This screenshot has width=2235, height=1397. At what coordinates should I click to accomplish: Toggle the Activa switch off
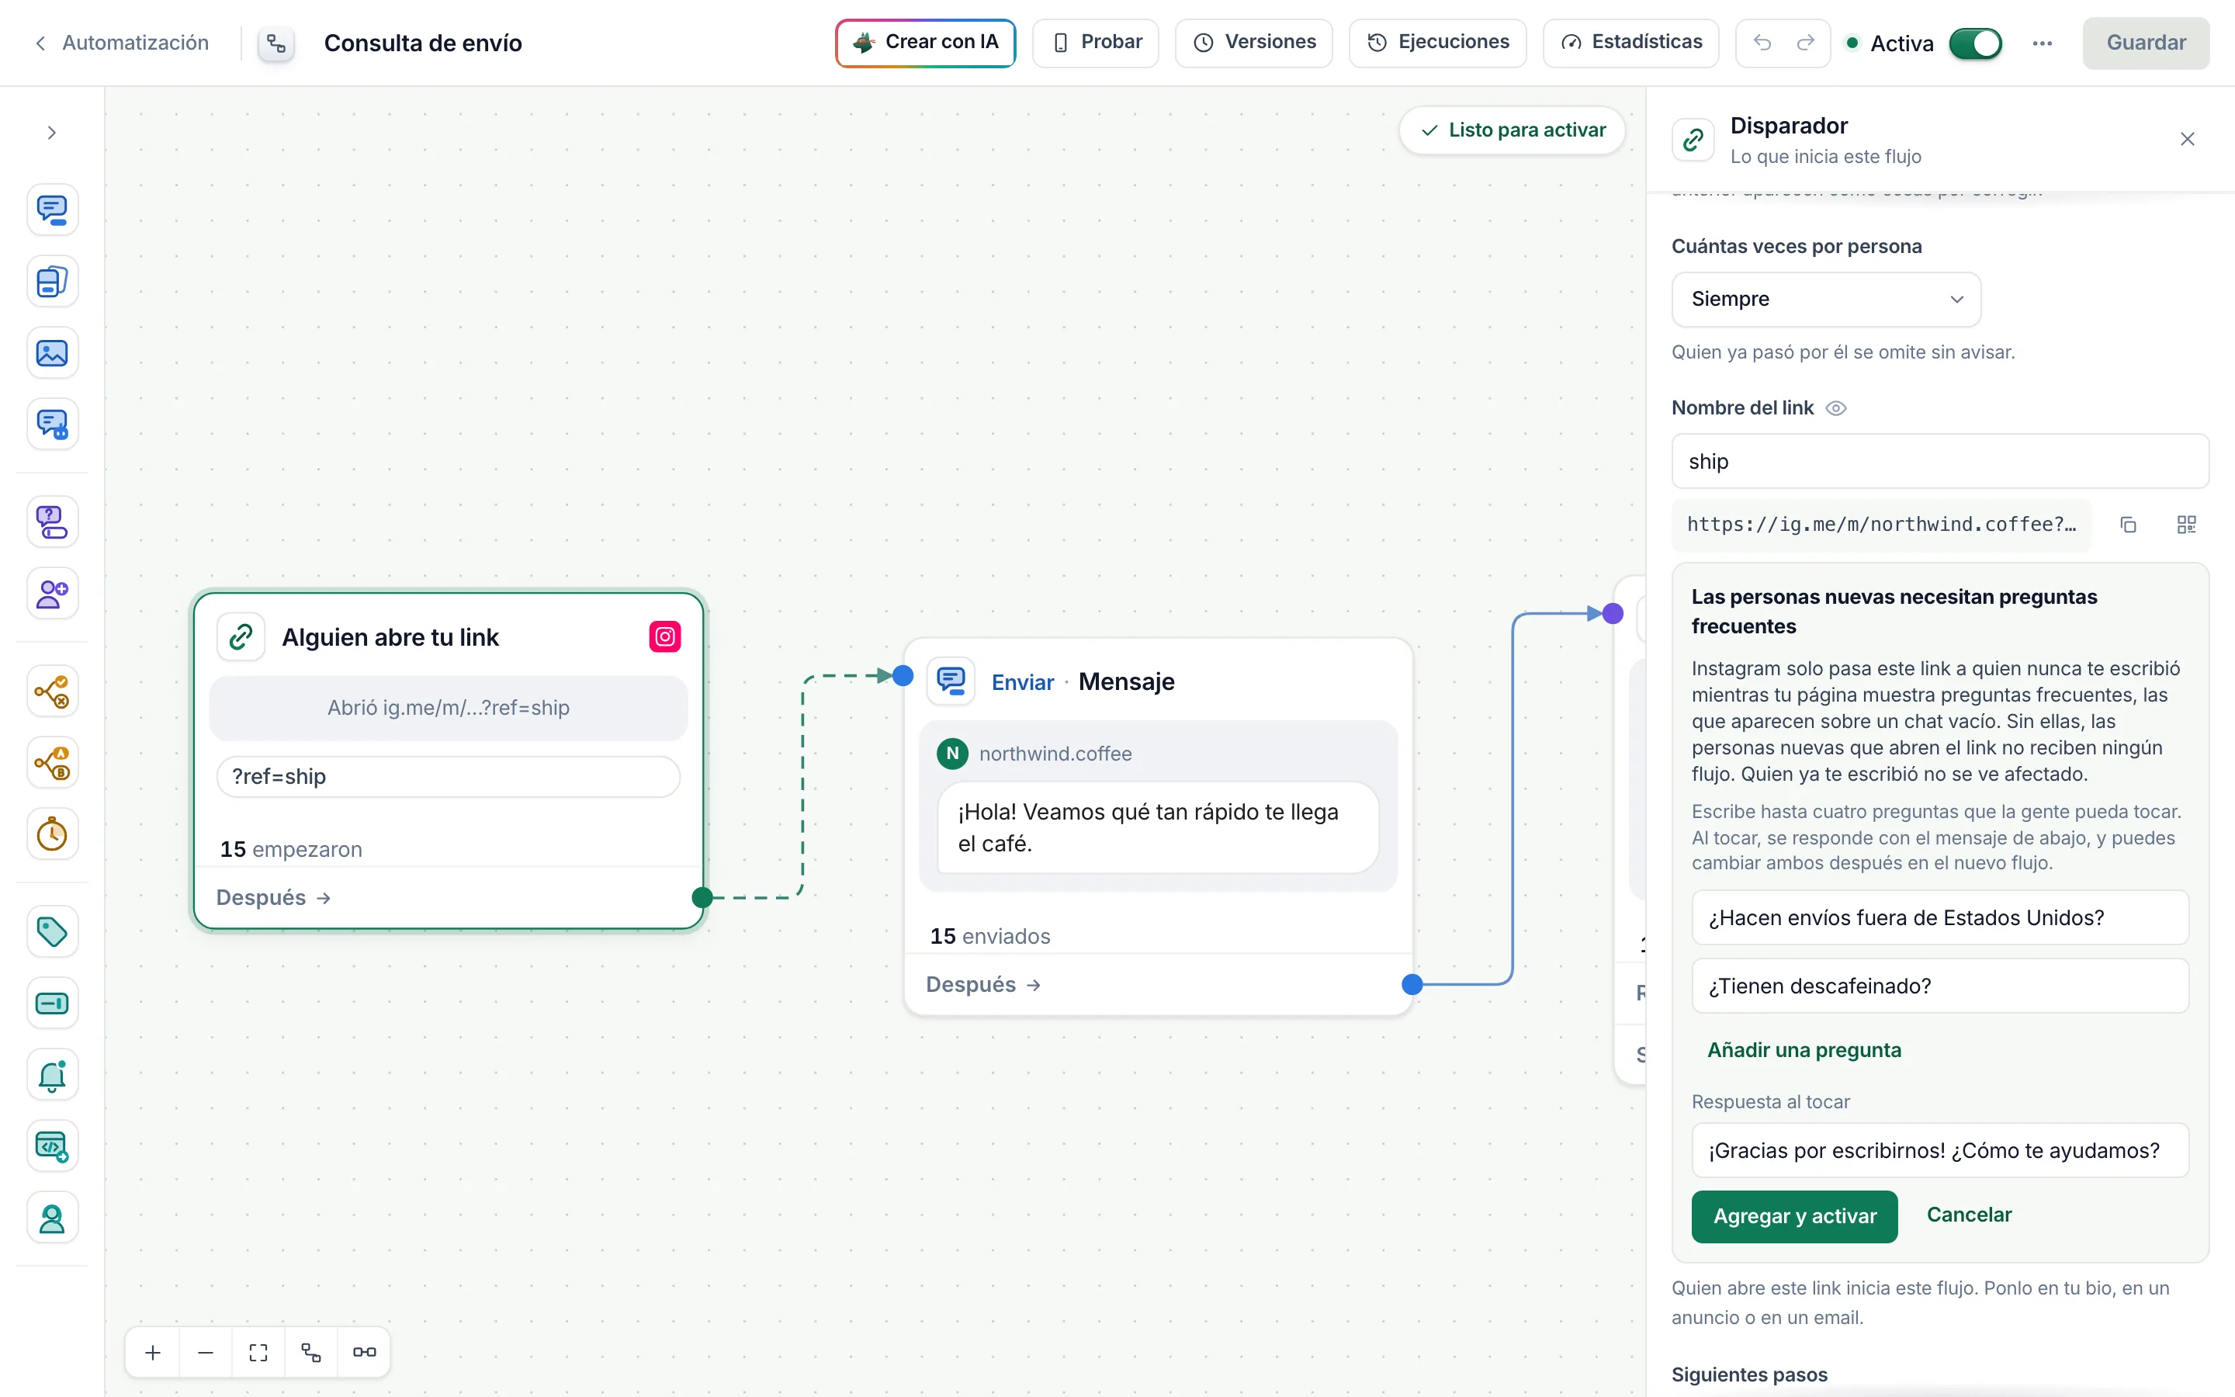point(1976,43)
